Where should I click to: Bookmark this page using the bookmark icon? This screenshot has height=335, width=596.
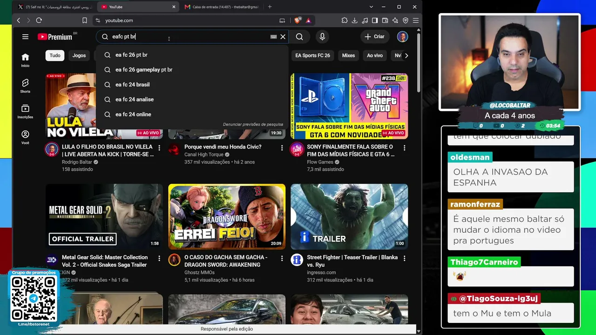click(x=85, y=20)
